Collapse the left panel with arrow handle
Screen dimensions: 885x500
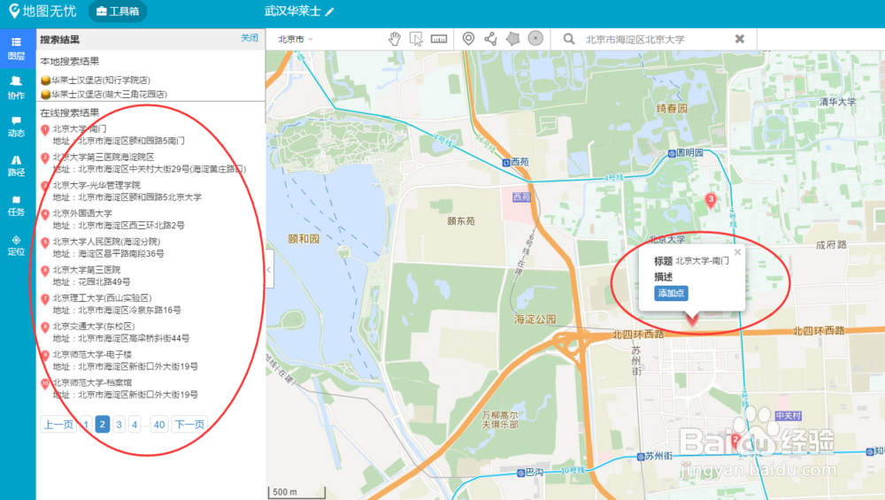[269, 269]
